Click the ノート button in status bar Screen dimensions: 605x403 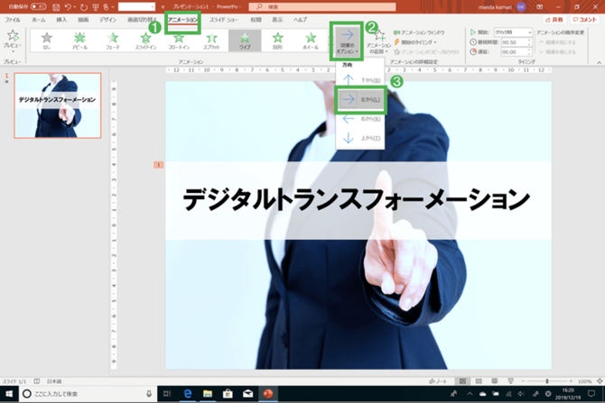pyautogui.click(x=438, y=381)
